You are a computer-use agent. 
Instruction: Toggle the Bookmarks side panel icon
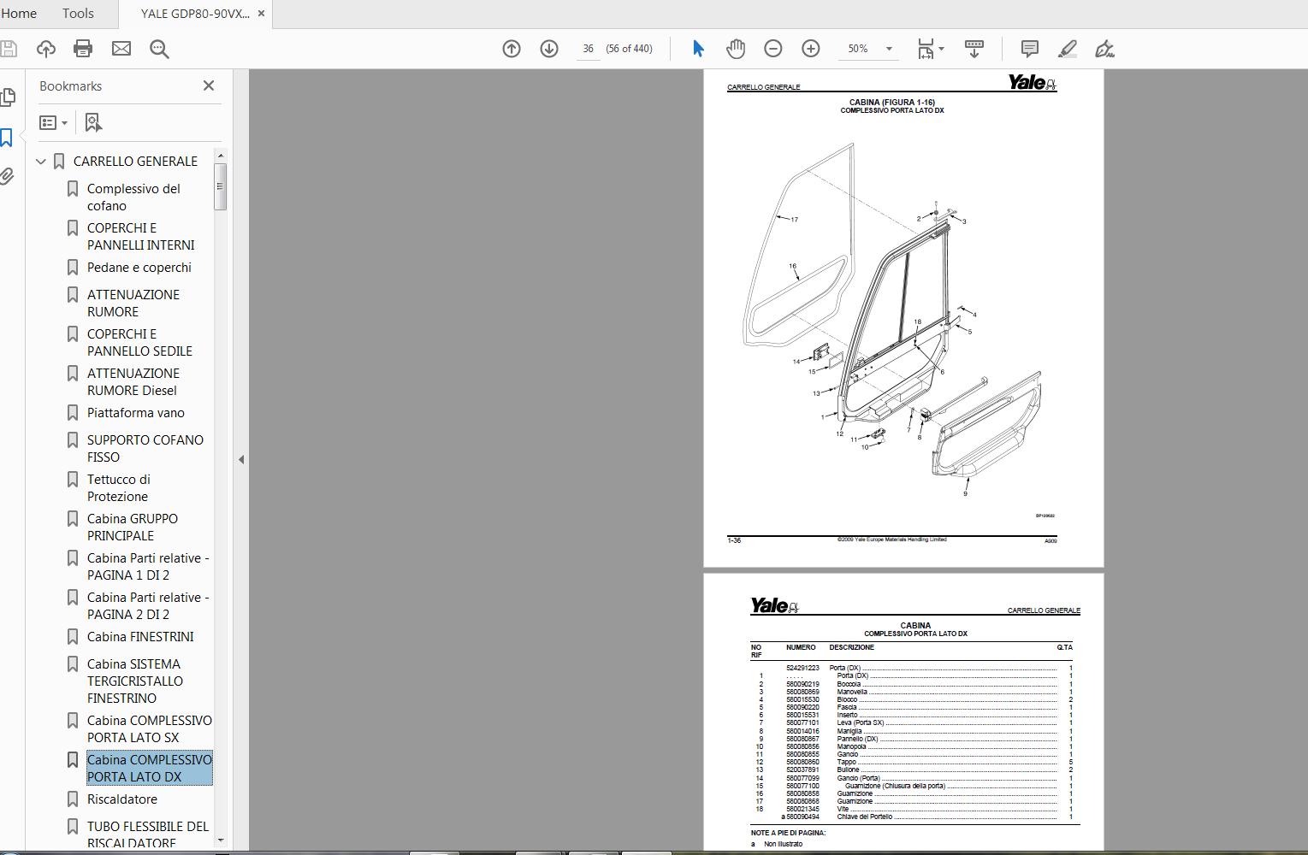coord(7,138)
